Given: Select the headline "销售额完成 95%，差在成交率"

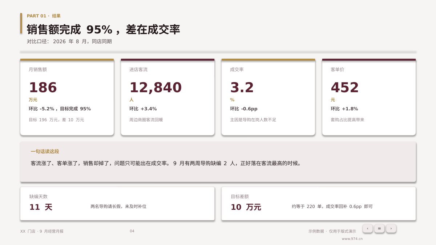Looking at the screenshot, I should tap(103, 29).
